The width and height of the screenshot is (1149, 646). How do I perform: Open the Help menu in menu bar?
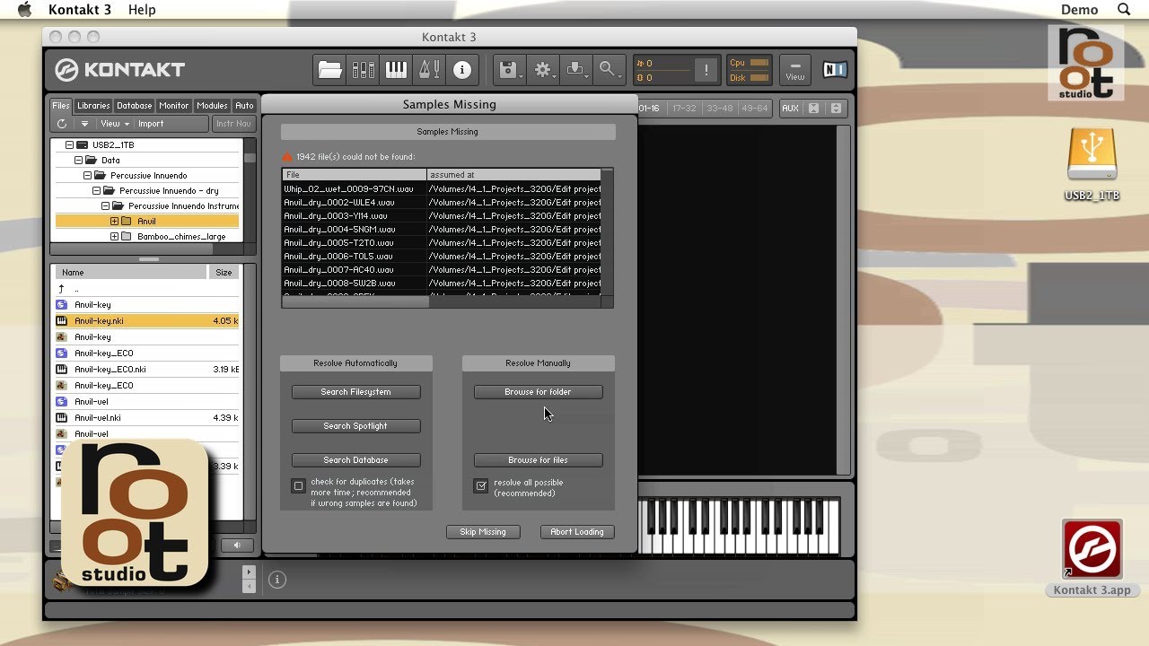click(142, 10)
